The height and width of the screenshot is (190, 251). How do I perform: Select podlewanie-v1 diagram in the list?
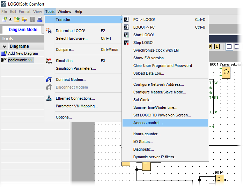[x=21, y=60]
